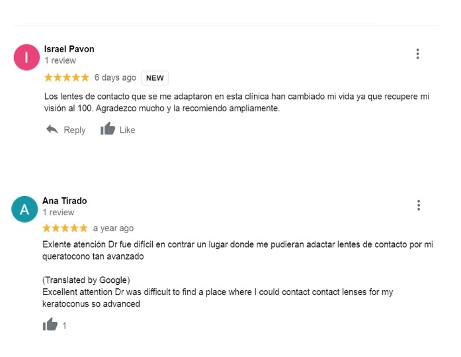The width and height of the screenshot is (461, 357).
Task: Click the like count on Ana's review
Action: 64,326
